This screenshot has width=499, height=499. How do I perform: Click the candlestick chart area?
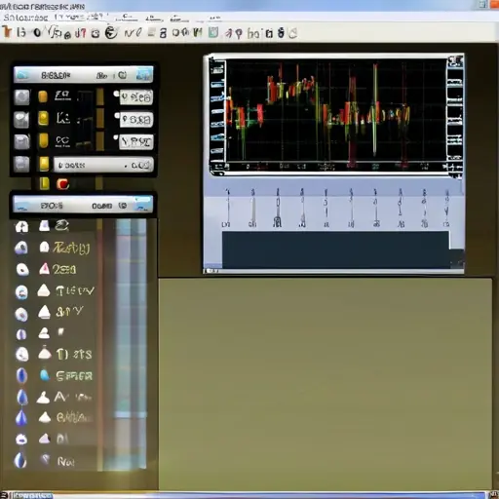point(336,110)
